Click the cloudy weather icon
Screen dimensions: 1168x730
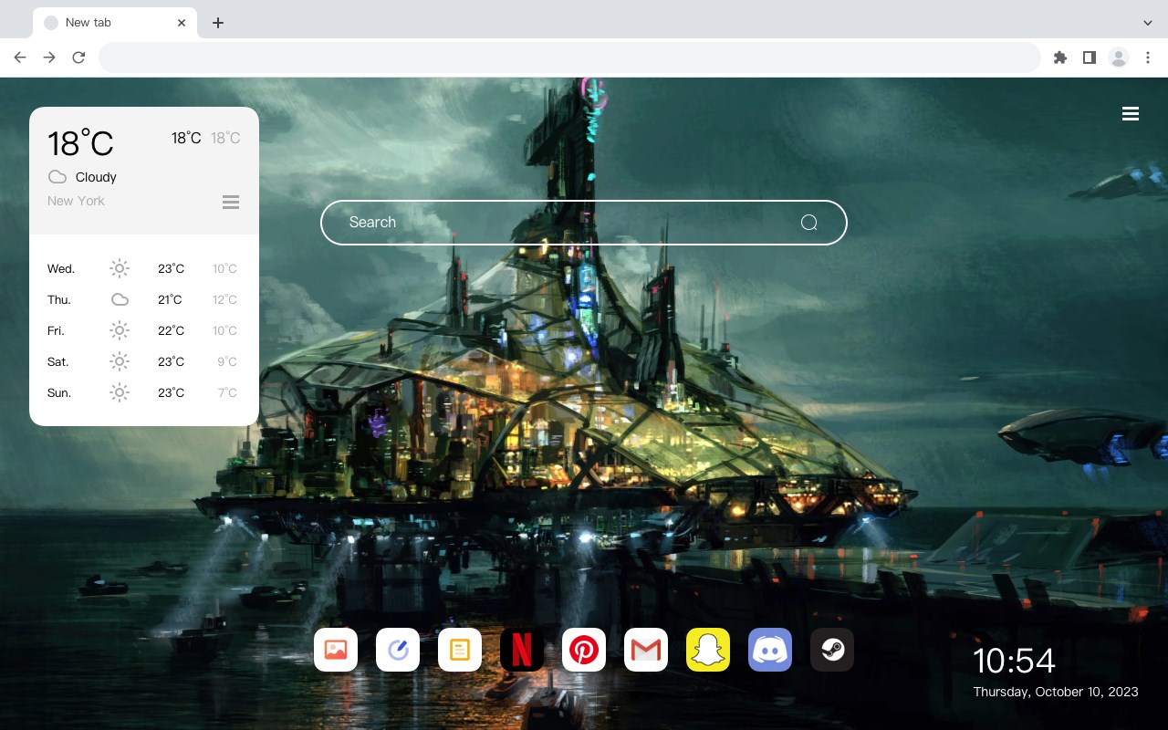coord(57,177)
